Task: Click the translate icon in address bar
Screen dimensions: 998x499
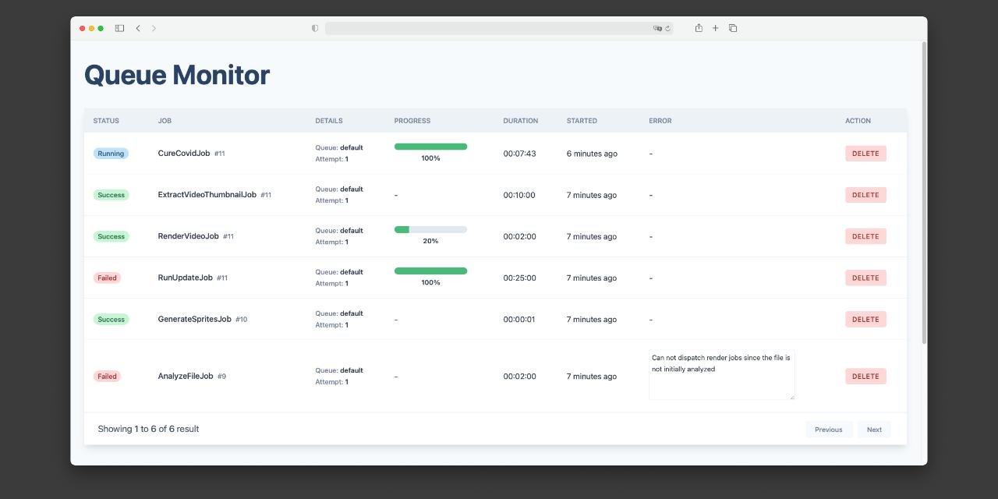Action: coord(657,28)
